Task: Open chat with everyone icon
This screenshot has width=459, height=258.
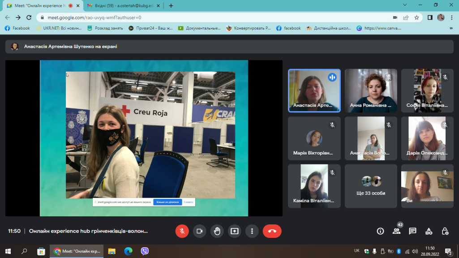Action: point(412,231)
